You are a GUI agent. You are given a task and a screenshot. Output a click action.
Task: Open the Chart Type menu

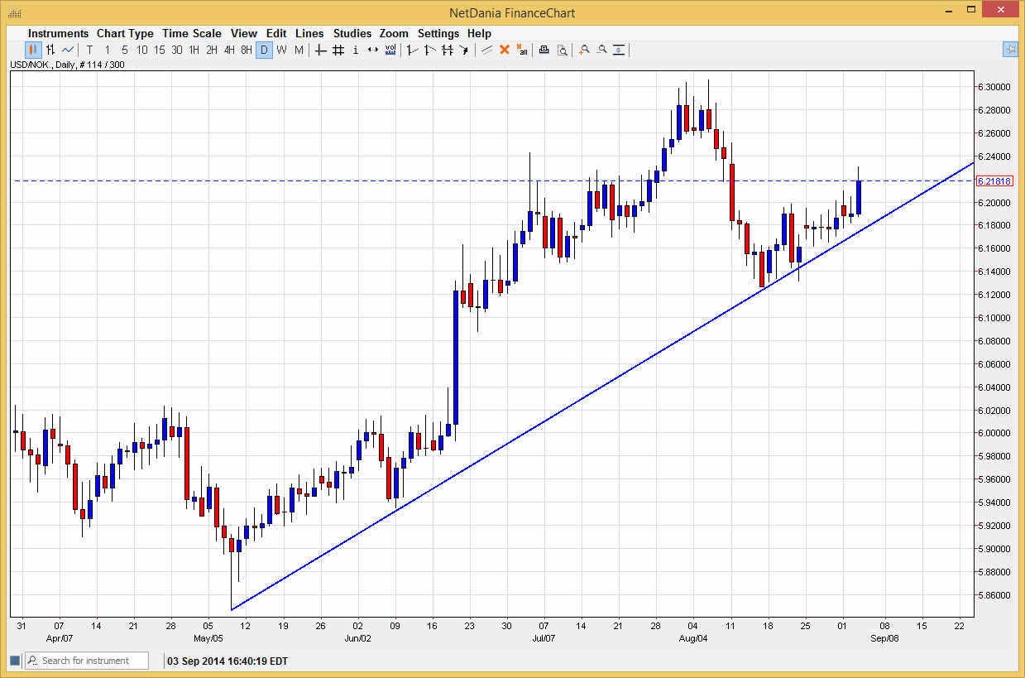coord(125,33)
